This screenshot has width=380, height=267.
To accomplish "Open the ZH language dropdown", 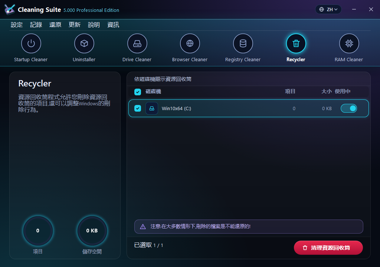I will point(328,9).
